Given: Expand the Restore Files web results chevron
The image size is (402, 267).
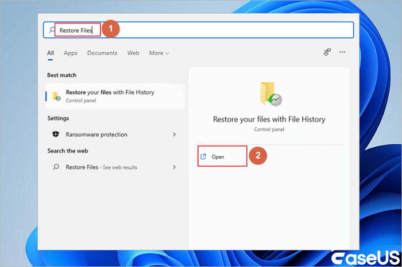Looking at the screenshot, I should click(175, 167).
